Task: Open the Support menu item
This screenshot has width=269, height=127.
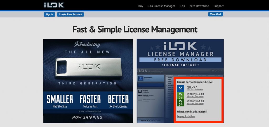Action: (x=219, y=6)
